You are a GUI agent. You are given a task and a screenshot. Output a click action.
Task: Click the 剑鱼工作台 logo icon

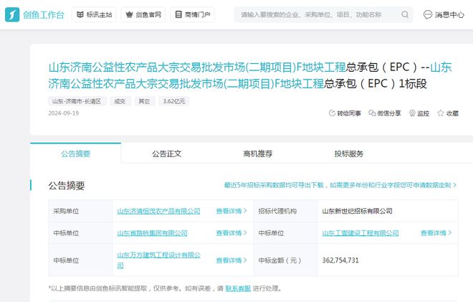coord(12,14)
